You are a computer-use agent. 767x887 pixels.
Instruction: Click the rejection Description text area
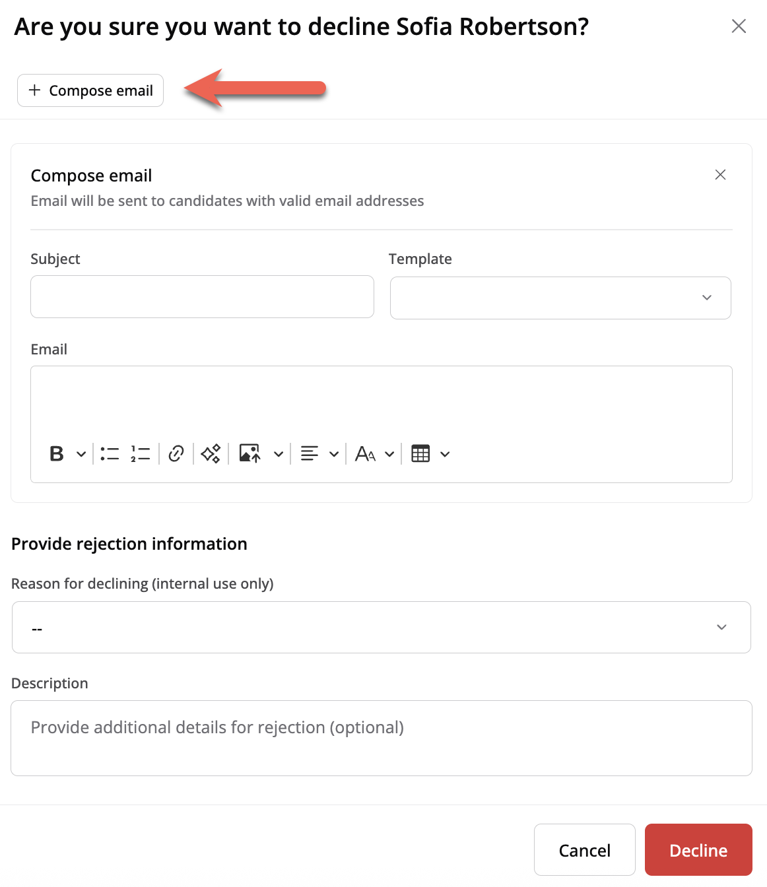click(381, 738)
